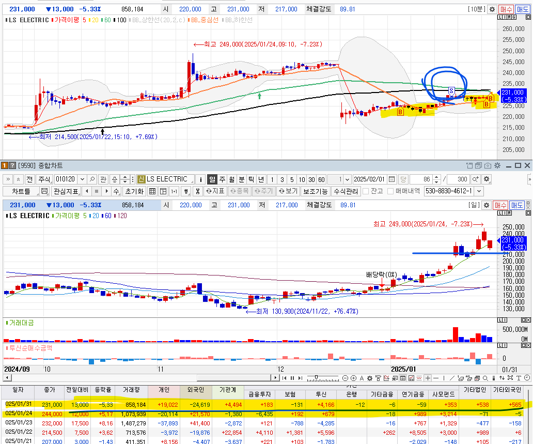Click blue 매도 sell button on daily chart
Screen dimensions: 533x444
click(517, 205)
